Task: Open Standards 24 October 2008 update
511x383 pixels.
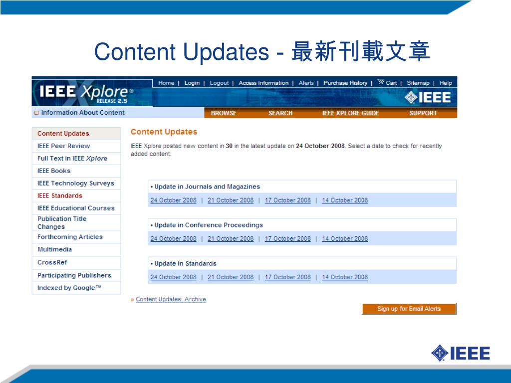Action: (173, 277)
